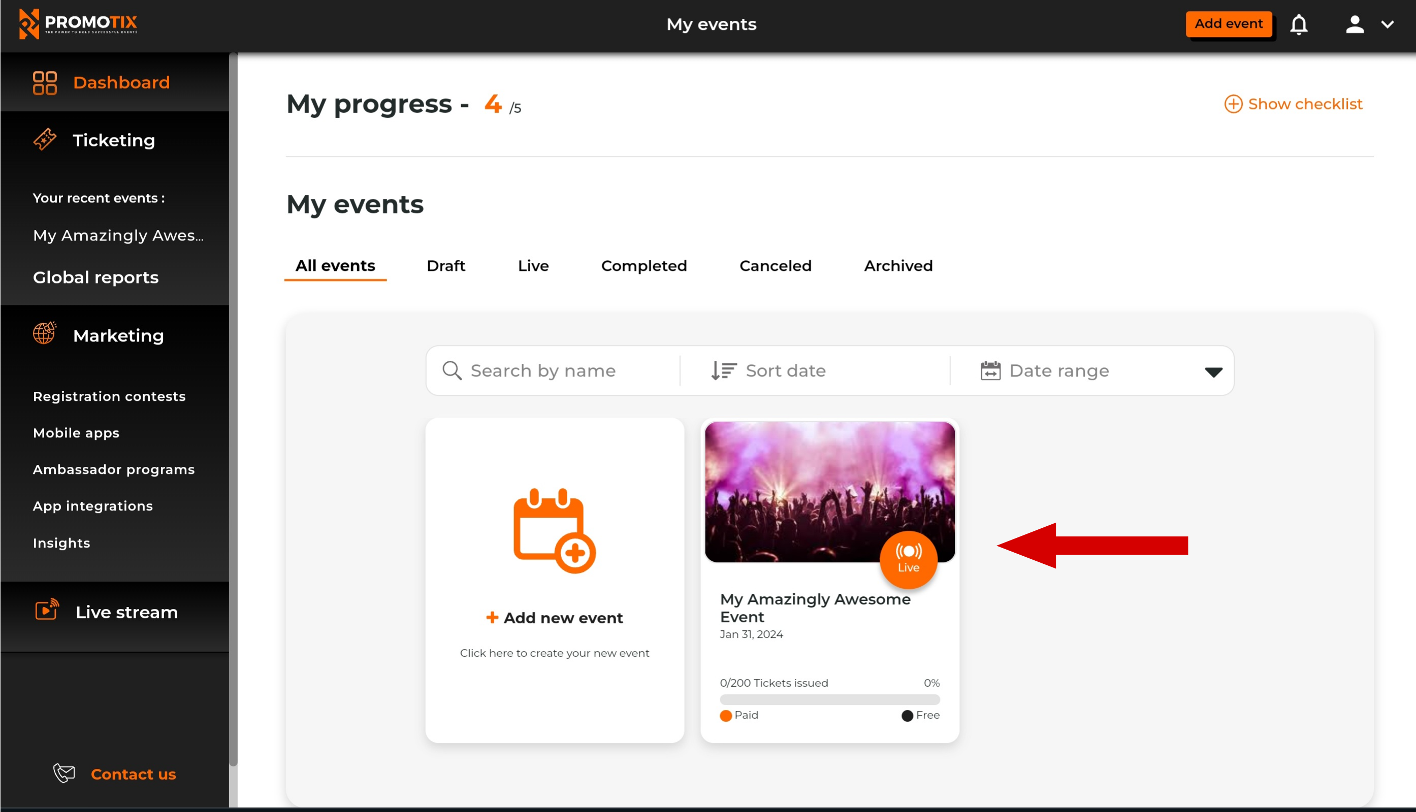Click the notification bell icon

click(x=1298, y=24)
